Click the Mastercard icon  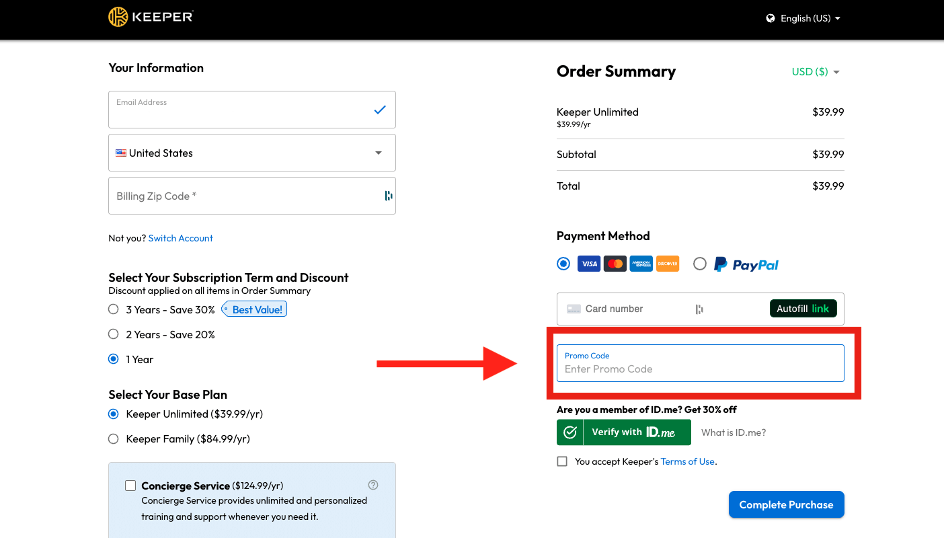(x=615, y=263)
